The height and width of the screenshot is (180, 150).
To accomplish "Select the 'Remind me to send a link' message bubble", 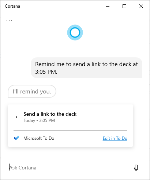I will tap(86, 68).
